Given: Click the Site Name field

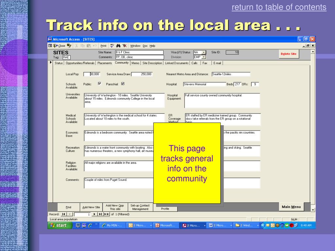Looking at the screenshot, I should tap(139, 52).
